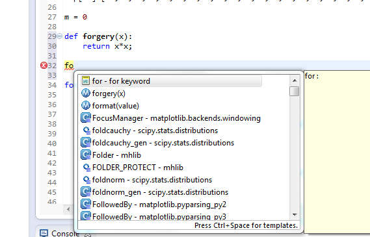
Task: Click the attribute icon beside foldnorm
Action: (86, 180)
